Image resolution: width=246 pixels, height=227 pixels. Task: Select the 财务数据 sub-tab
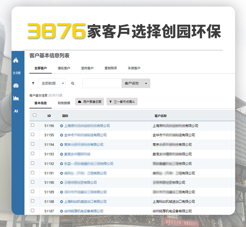(64, 103)
